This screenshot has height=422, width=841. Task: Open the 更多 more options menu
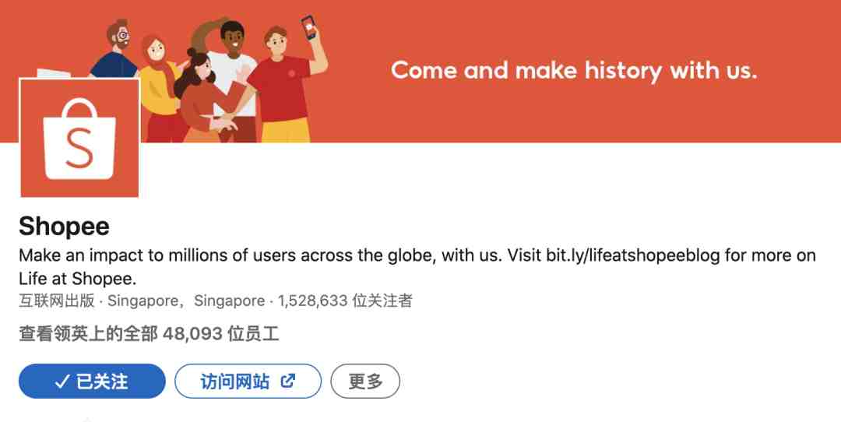tap(365, 382)
